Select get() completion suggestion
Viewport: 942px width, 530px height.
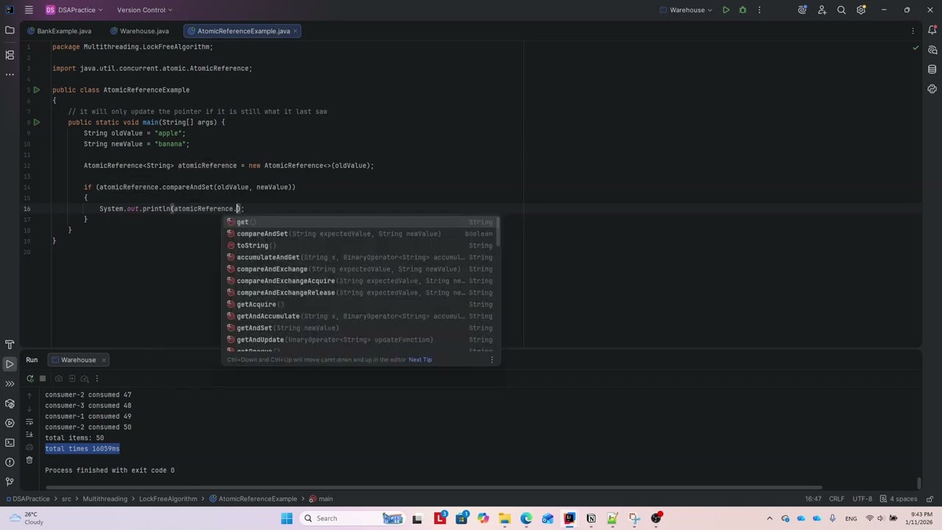[361, 222]
